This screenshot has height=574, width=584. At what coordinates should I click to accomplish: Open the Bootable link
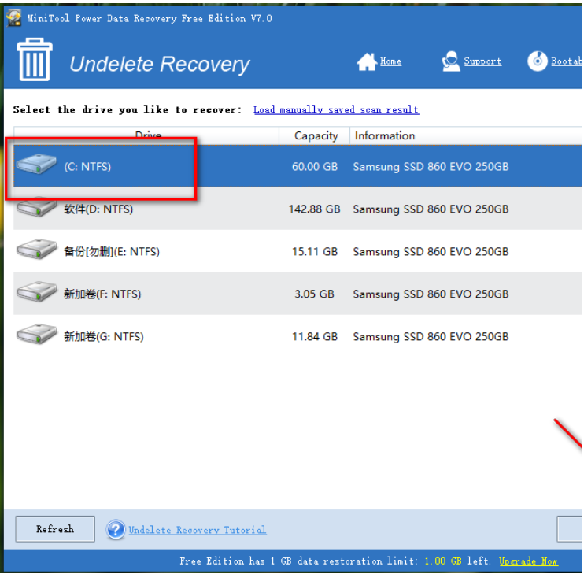tap(567, 61)
